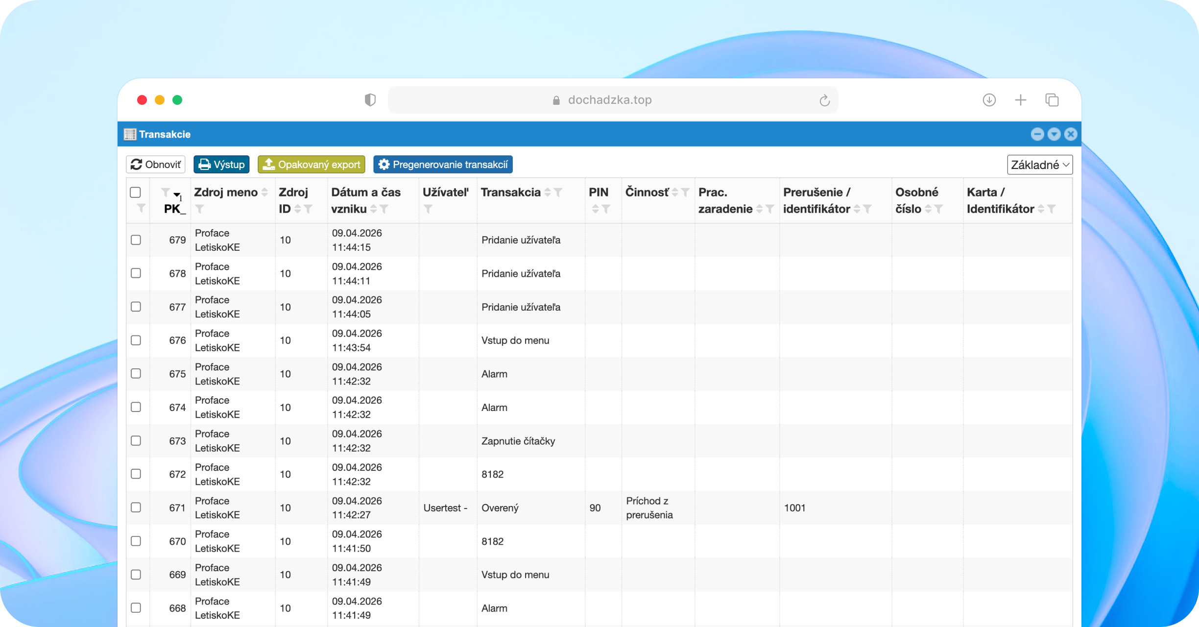
Task: Click Pregenerovanie transakcií button
Action: click(443, 165)
